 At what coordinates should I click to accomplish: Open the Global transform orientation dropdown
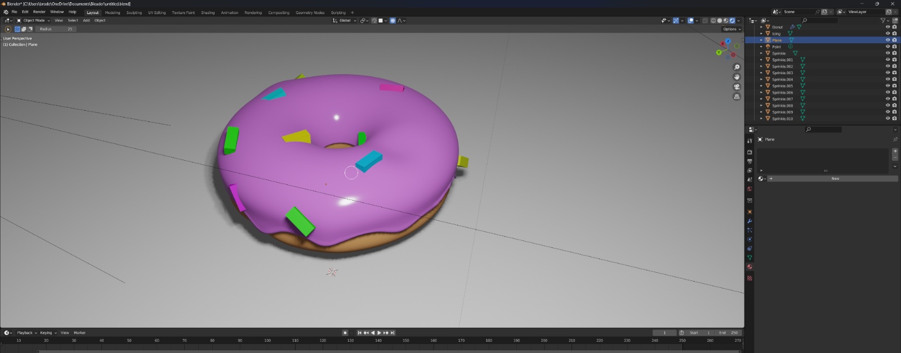coord(345,21)
